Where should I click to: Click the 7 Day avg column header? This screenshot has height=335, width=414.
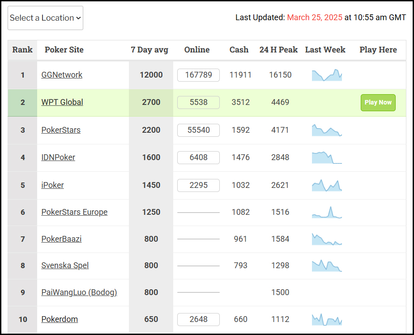coord(149,50)
